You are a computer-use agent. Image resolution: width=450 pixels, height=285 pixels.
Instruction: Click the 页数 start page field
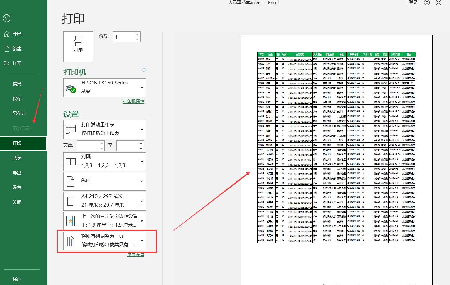click(88, 145)
